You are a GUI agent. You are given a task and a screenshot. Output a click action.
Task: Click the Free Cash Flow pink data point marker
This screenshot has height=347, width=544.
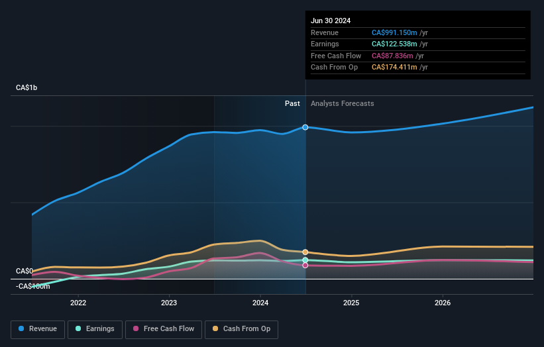pyautogui.click(x=305, y=265)
